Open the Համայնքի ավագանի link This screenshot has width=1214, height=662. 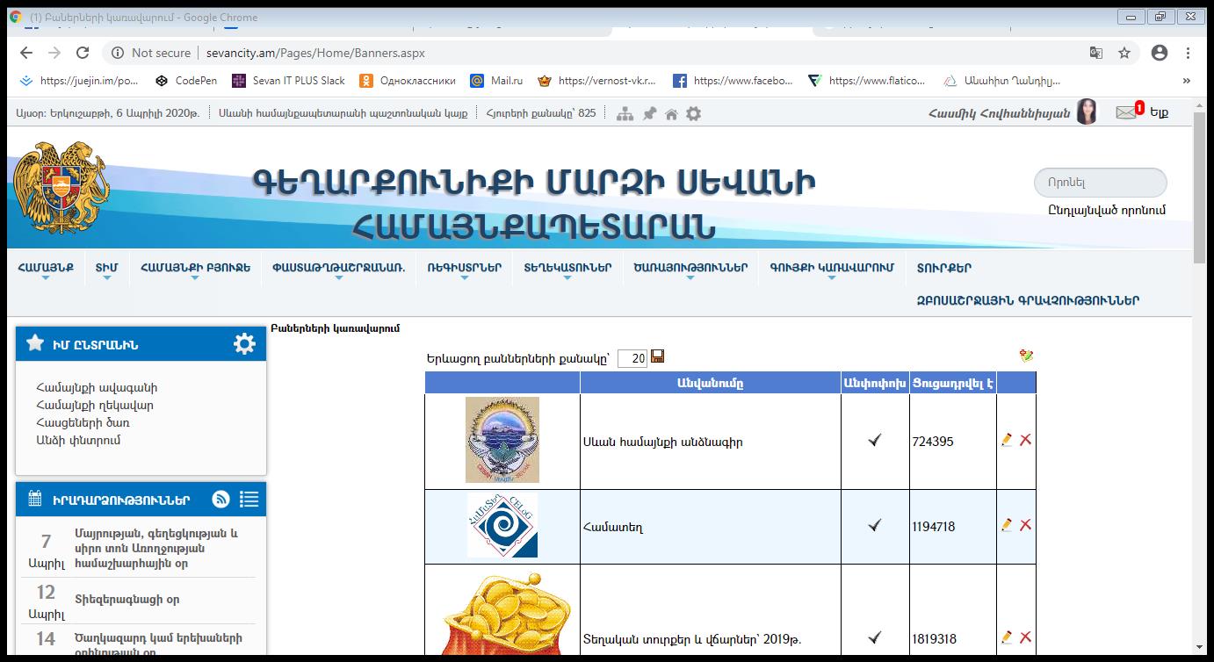pos(98,387)
